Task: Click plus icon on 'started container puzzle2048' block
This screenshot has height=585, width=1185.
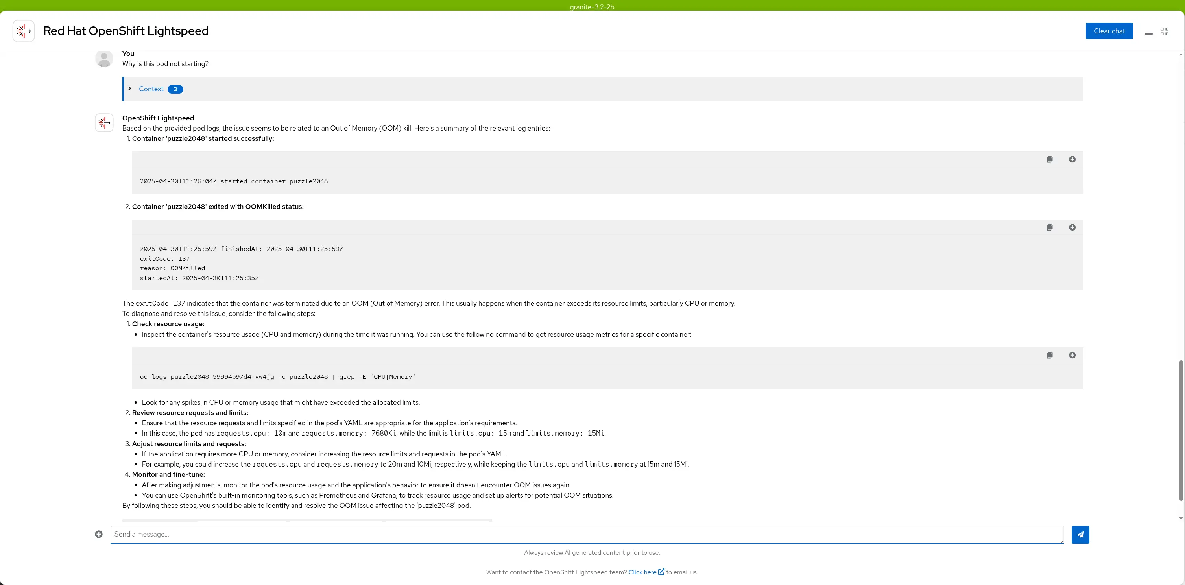Action: [x=1072, y=159]
